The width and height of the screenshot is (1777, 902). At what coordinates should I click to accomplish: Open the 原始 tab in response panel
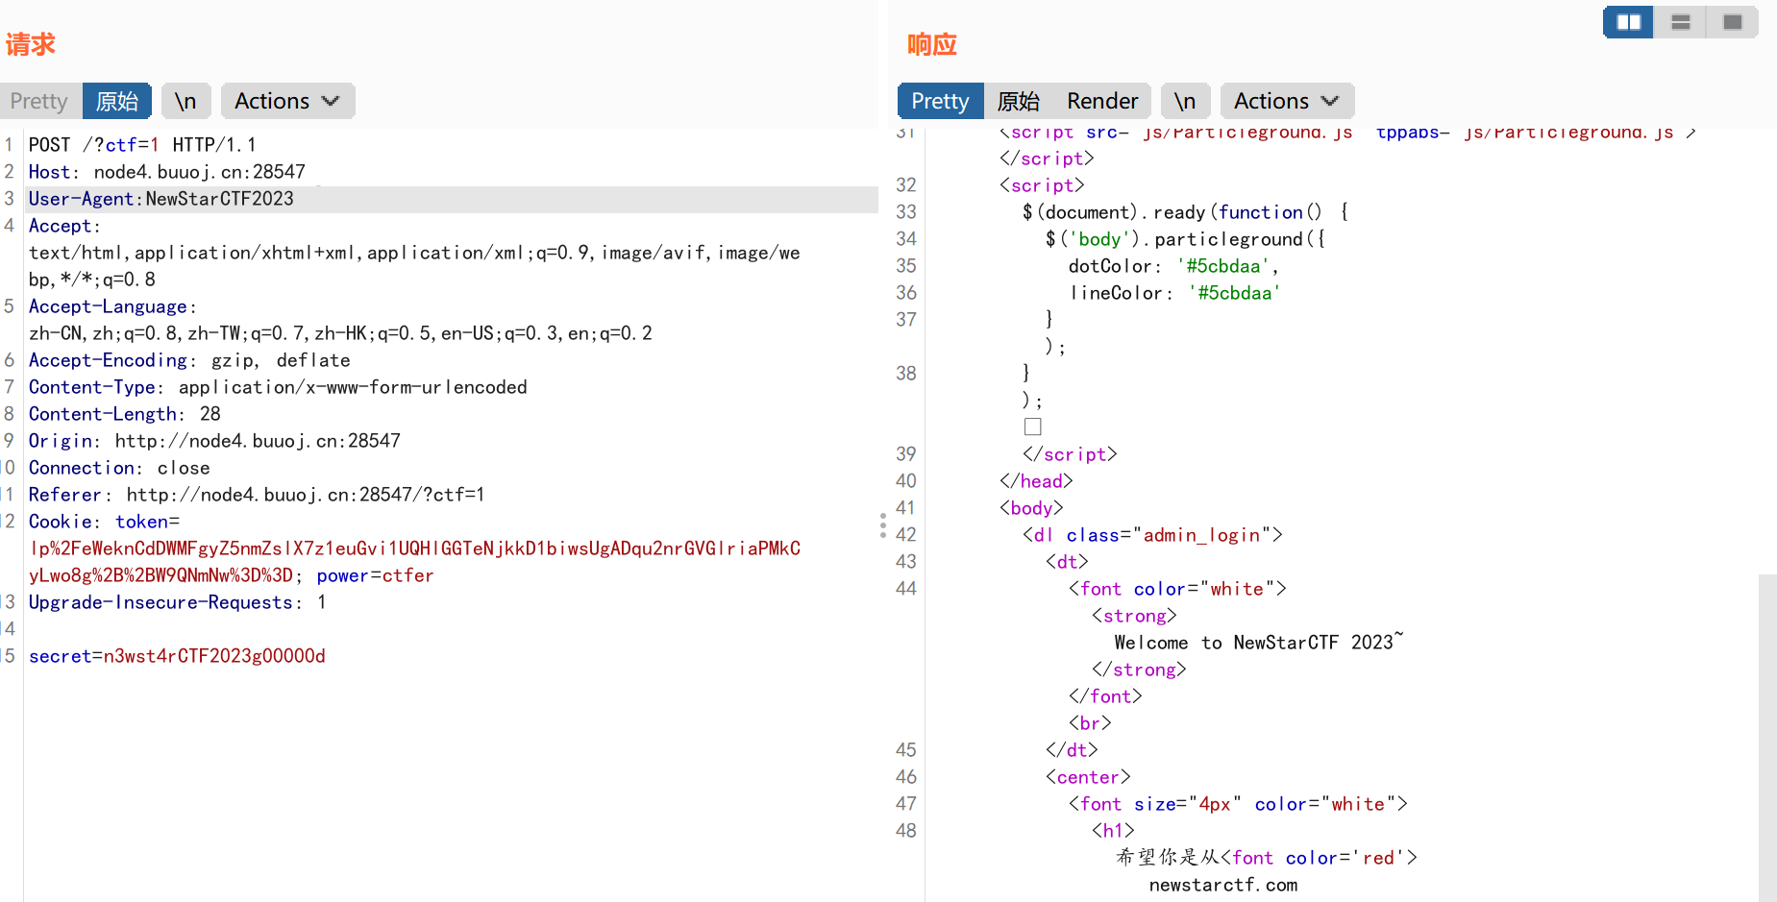pyautogui.click(x=1019, y=101)
